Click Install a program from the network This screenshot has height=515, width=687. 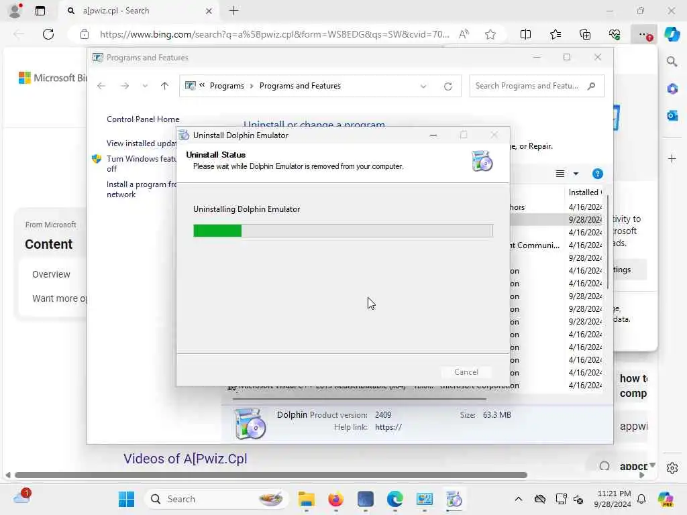(141, 189)
